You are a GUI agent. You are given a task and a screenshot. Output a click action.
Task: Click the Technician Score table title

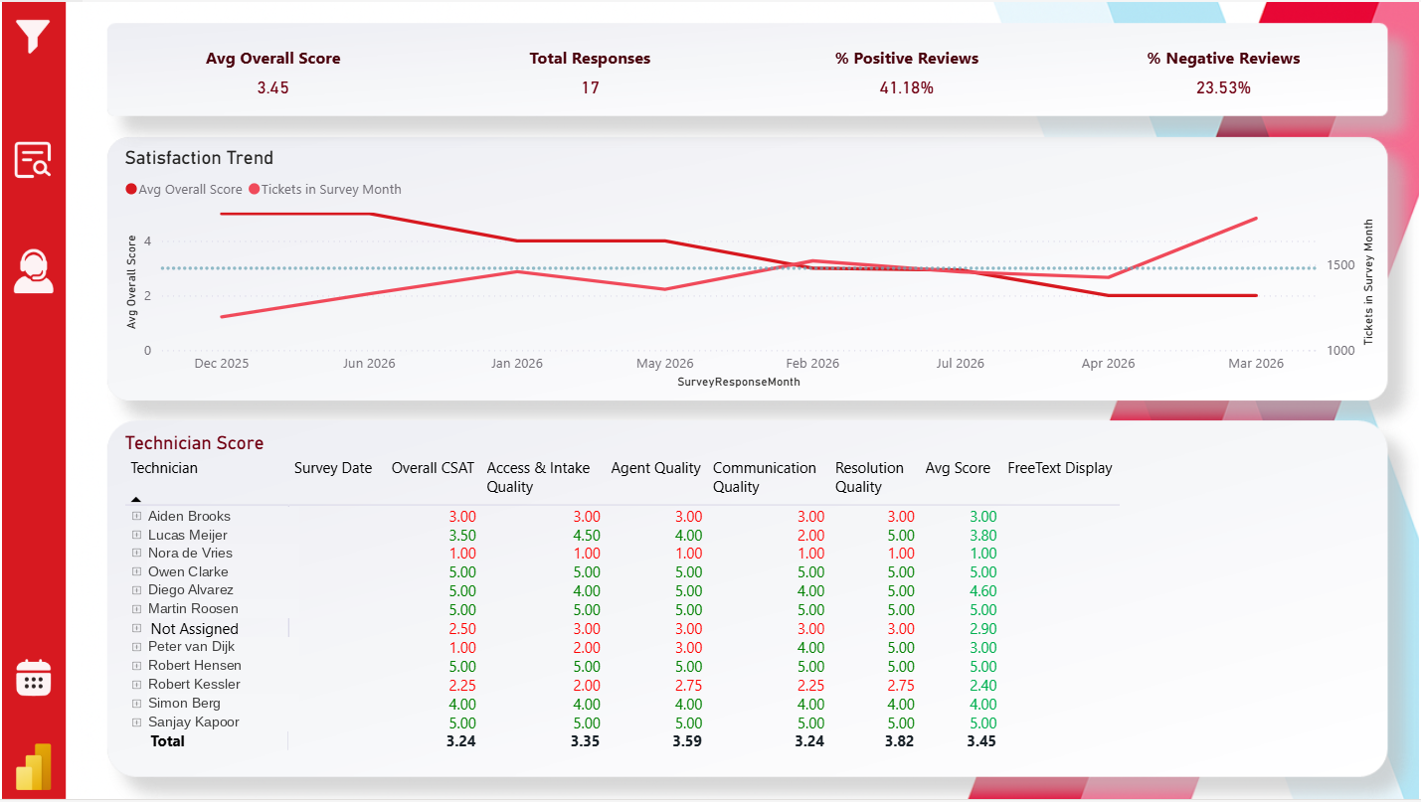[x=194, y=443]
